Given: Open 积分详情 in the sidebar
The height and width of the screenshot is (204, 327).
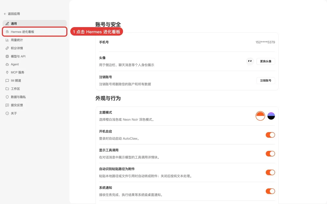Looking at the screenshot, I should [x=35, y=48].
